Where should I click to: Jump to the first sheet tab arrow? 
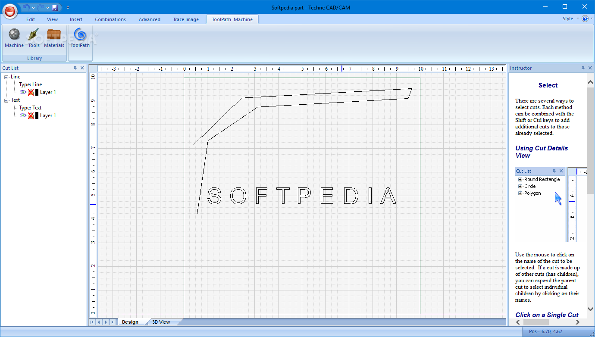[92, 322]
